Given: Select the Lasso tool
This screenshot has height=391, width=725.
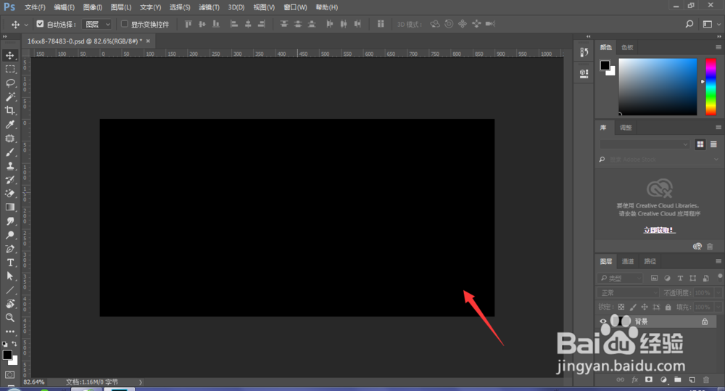Looking at the screenshot, I should 9,83.
